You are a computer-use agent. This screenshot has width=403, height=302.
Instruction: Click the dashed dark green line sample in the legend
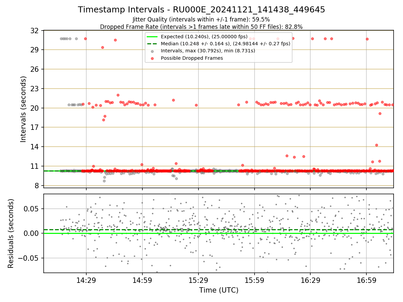152,44
